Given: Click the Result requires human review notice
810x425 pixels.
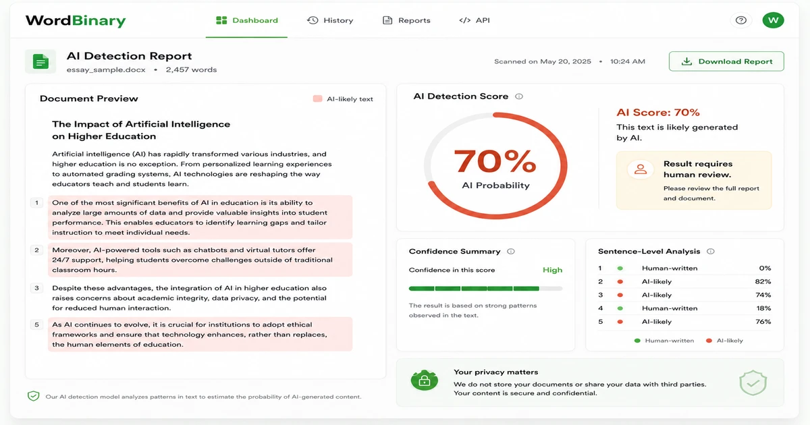Looking at the screenshot, I should [694, 180].
